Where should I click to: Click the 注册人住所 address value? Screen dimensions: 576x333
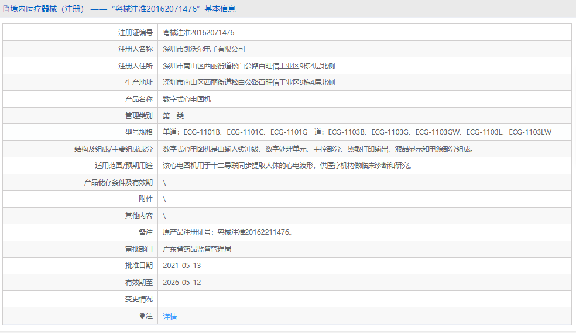[249, 66]
